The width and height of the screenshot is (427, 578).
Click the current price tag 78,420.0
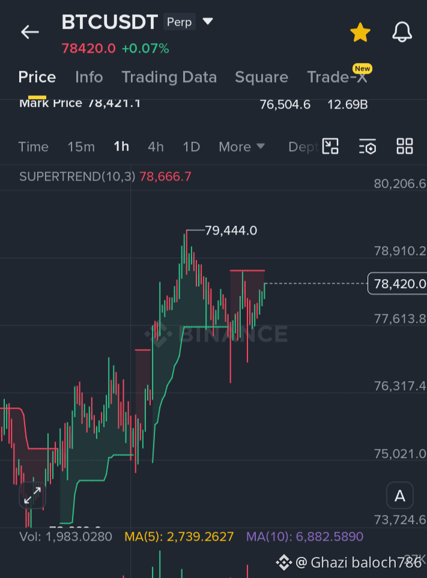398,283
